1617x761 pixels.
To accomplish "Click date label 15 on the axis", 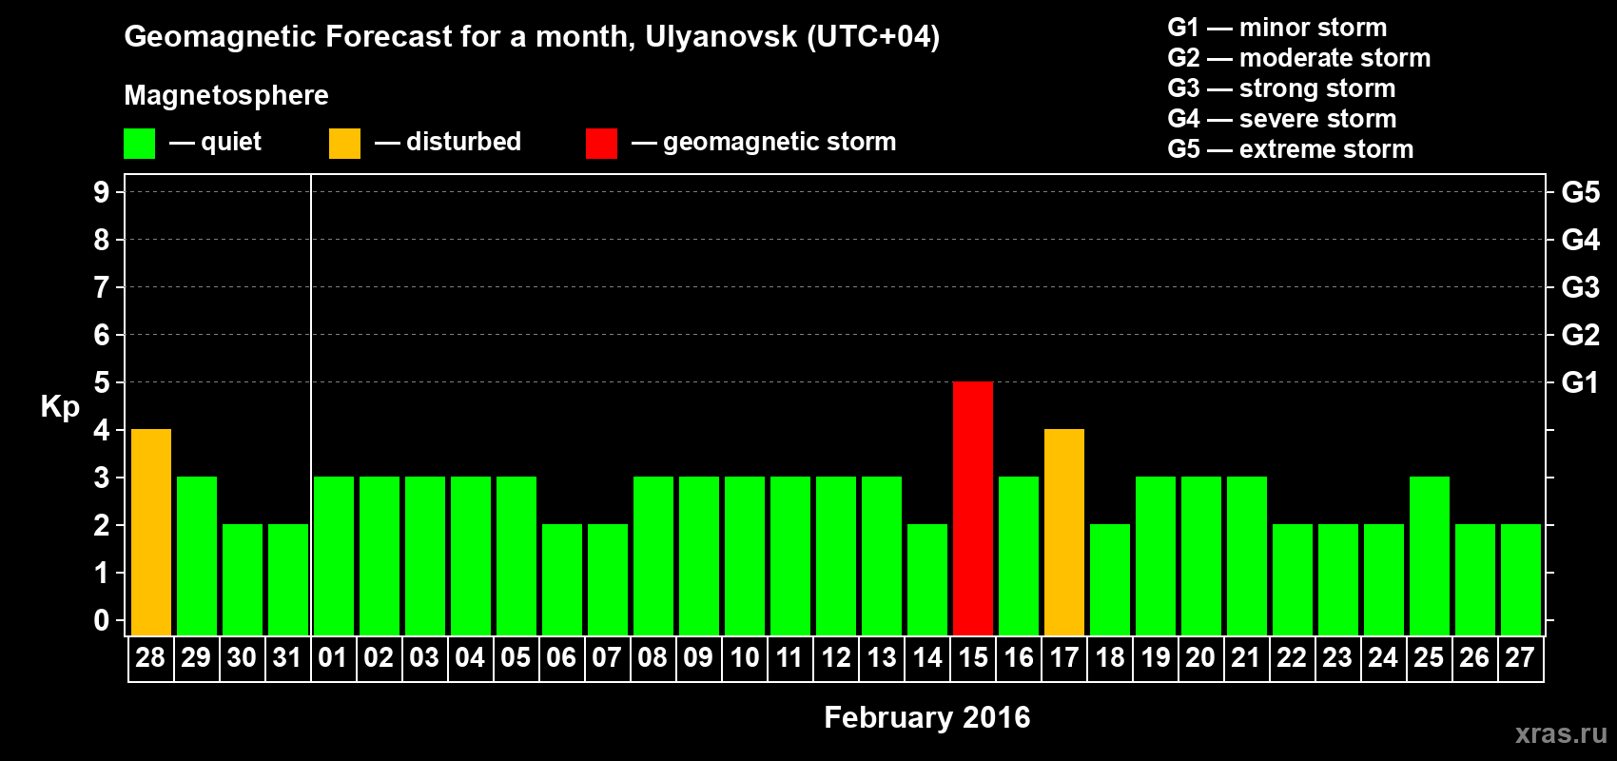I will (973, 658).
